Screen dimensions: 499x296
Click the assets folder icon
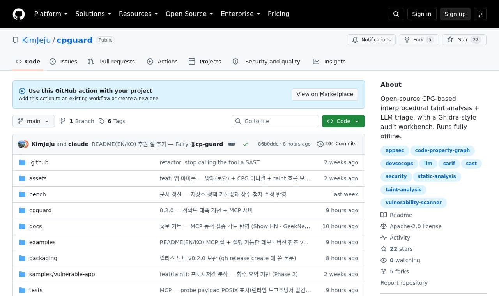tap(22, 178)
